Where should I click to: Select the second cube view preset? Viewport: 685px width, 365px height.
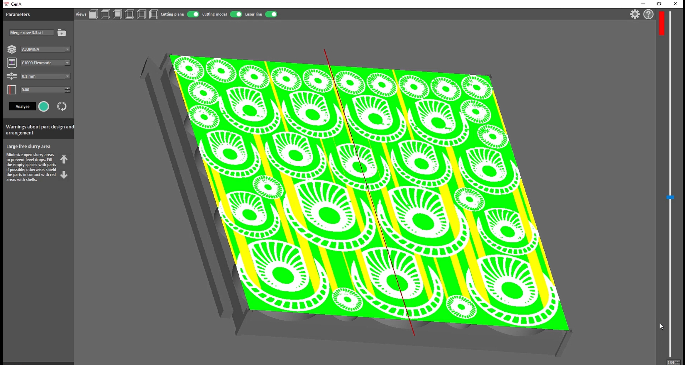105,14
